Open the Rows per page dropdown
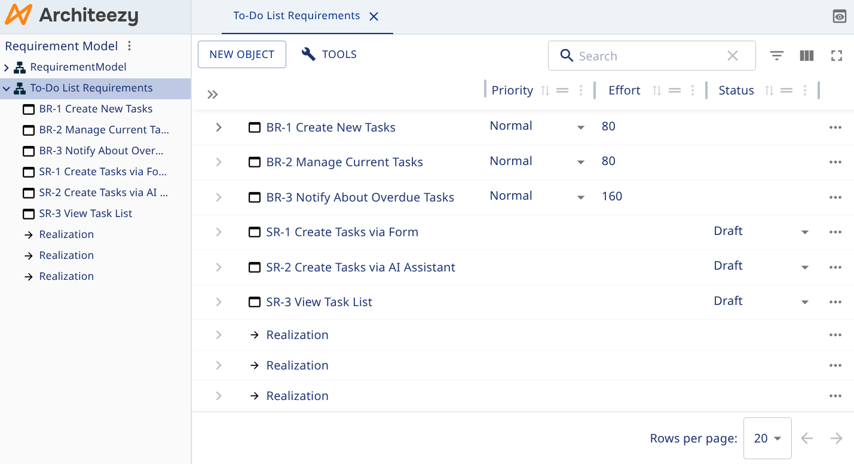This screenshot has height=464, width=854. [x=767, y=438]
